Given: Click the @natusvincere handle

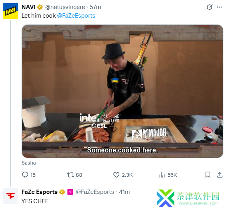Looking at the screenshot, I should 65,7.
